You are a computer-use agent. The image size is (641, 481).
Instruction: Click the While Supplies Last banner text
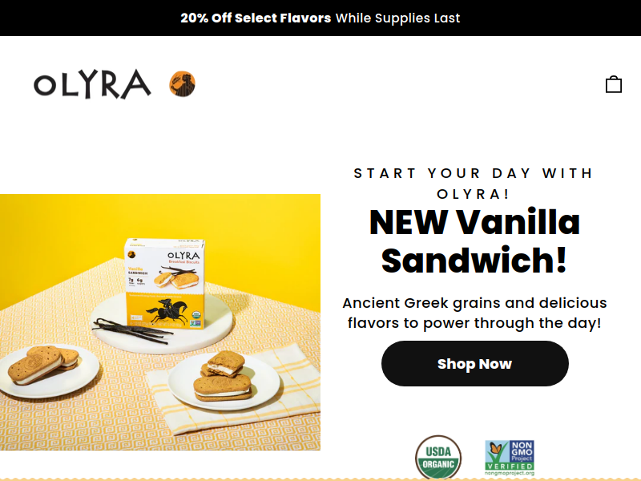tap(397, 18)
